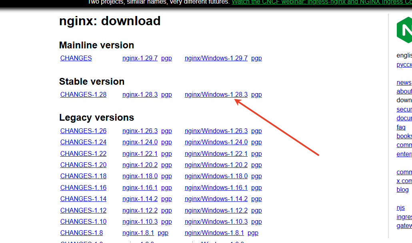Open pgp signature for nginx/Windows-1.24.0
Screen dimensions: 412x243
(256, 142)
